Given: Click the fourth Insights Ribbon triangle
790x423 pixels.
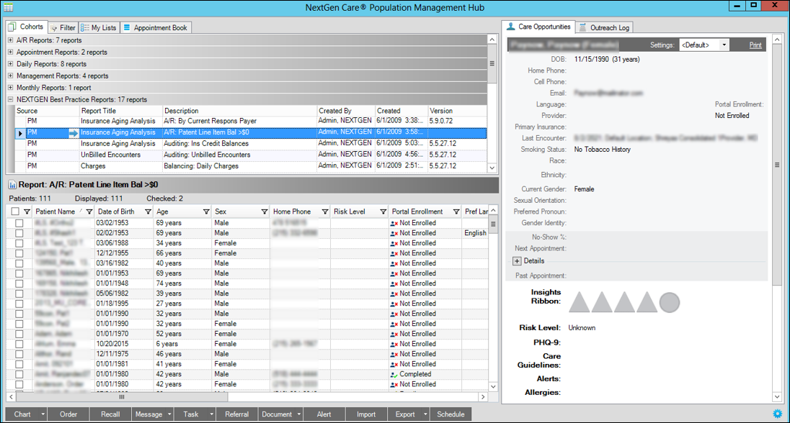Looking at the screenshot, I should (x=647, y=302).
